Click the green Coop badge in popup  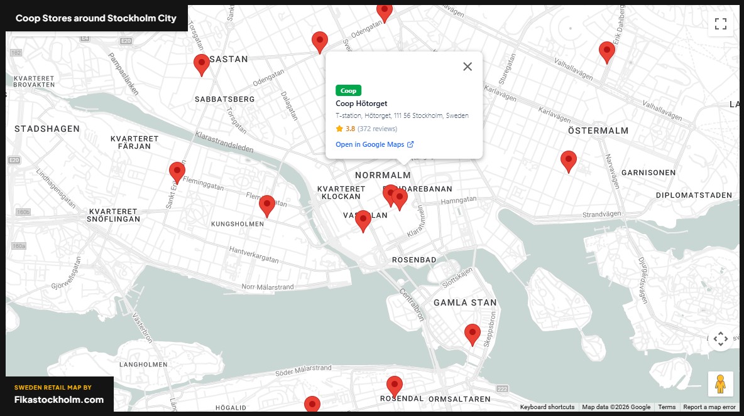[x=348, y=90]
